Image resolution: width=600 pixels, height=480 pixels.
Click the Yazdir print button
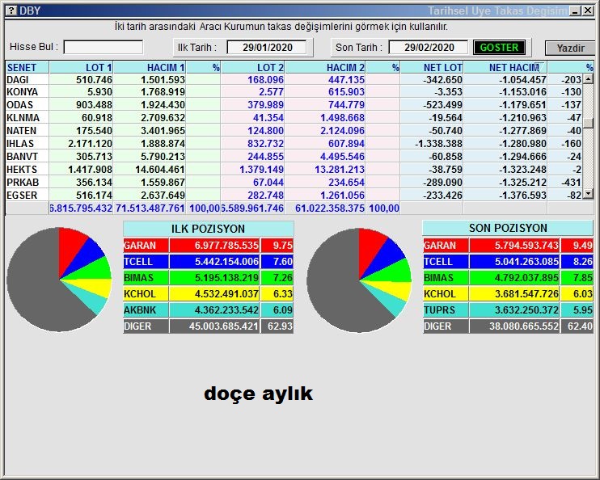tap(570, 48)
